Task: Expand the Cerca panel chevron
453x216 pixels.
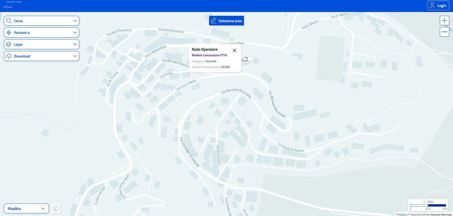Action: tap(75, 21)
